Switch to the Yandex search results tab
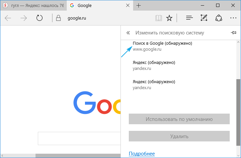 tap(33, 6)
